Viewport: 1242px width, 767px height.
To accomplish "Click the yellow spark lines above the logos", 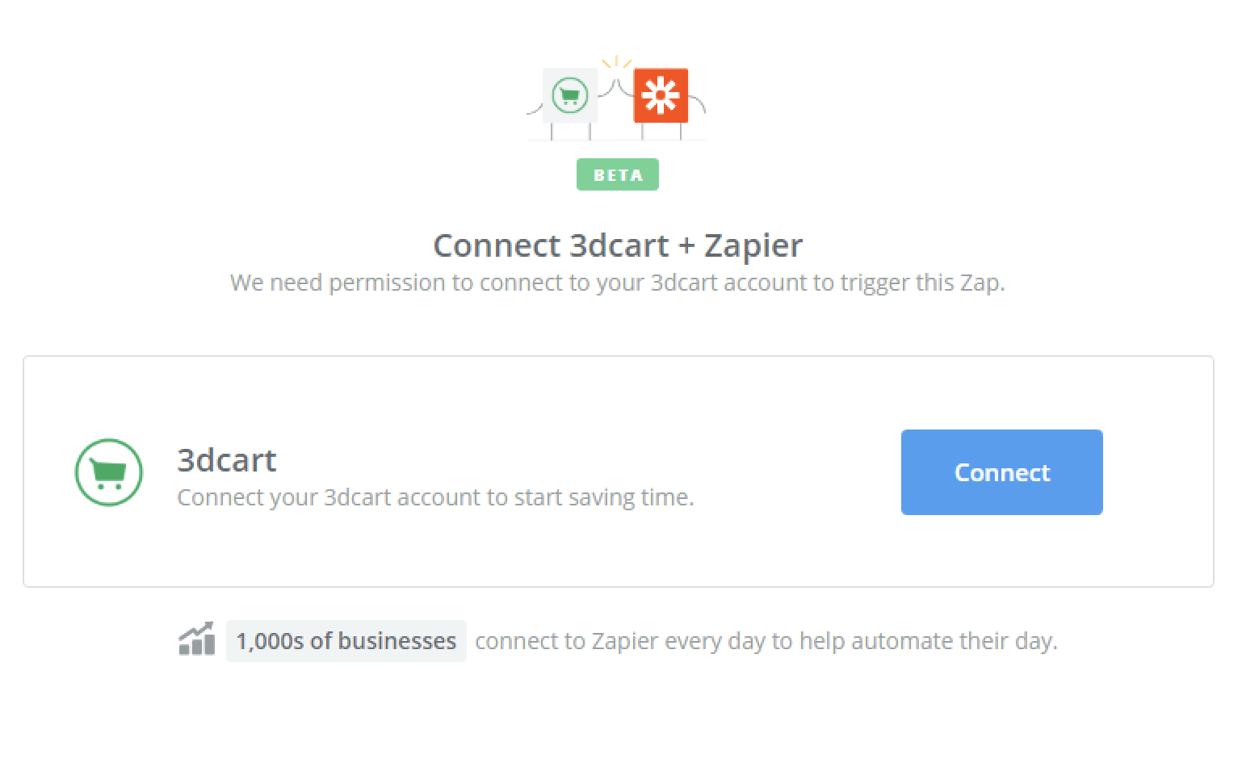I will 616,62.
